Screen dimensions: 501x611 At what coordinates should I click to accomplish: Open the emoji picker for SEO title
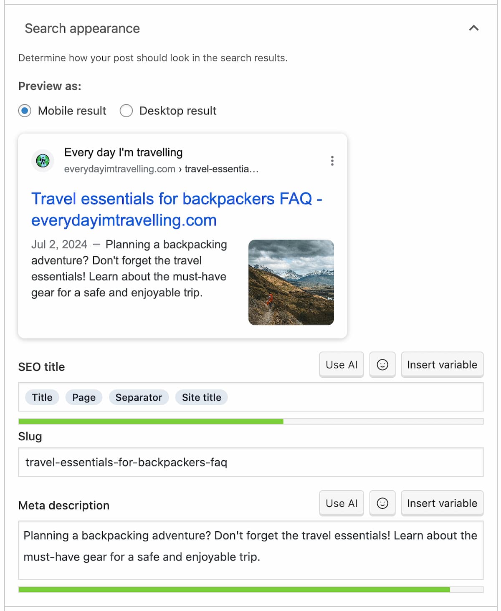coord(382,364)
